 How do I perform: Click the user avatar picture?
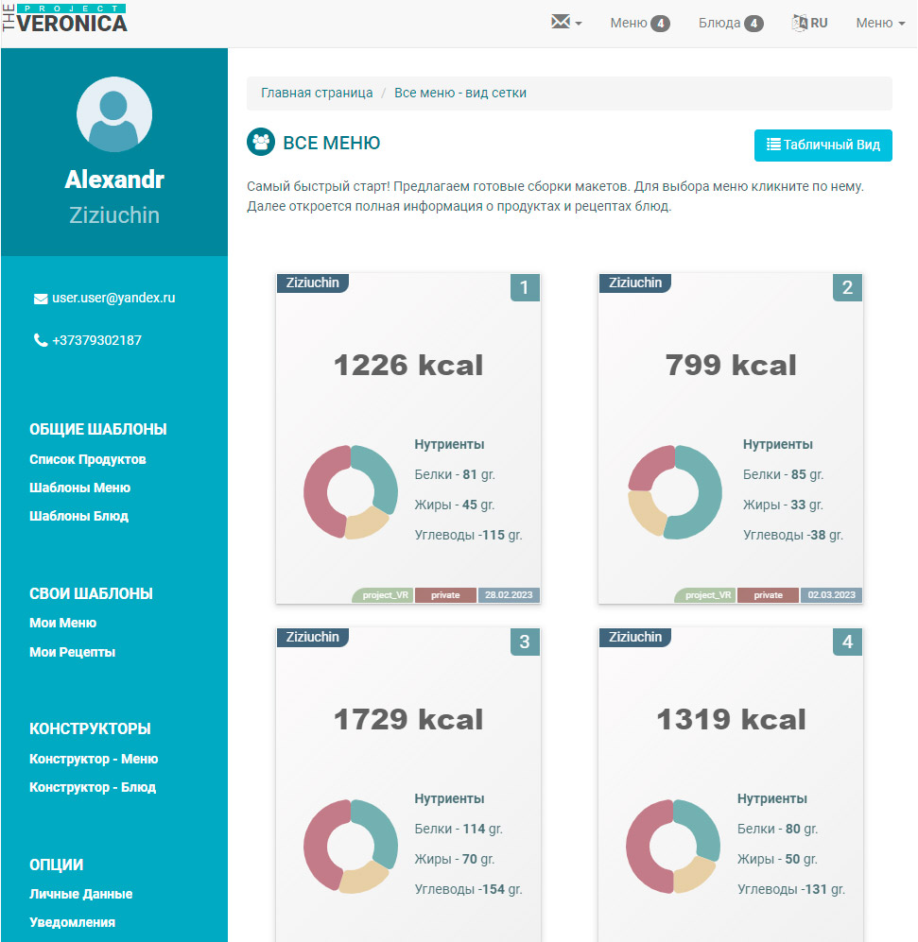114,114
